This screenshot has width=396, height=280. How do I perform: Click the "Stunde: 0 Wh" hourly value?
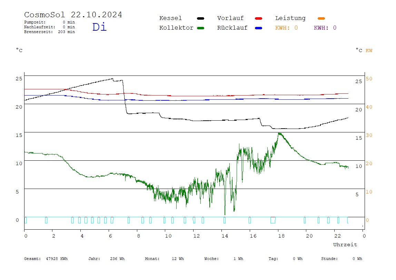[341, 259]
